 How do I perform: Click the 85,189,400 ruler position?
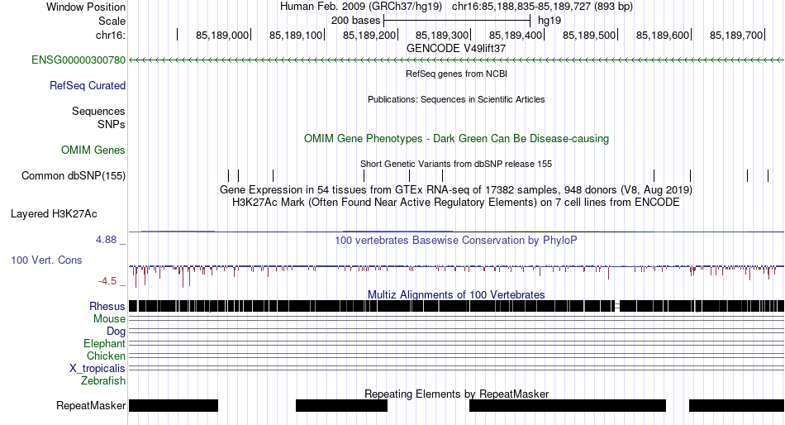click(x=516, y=35)
